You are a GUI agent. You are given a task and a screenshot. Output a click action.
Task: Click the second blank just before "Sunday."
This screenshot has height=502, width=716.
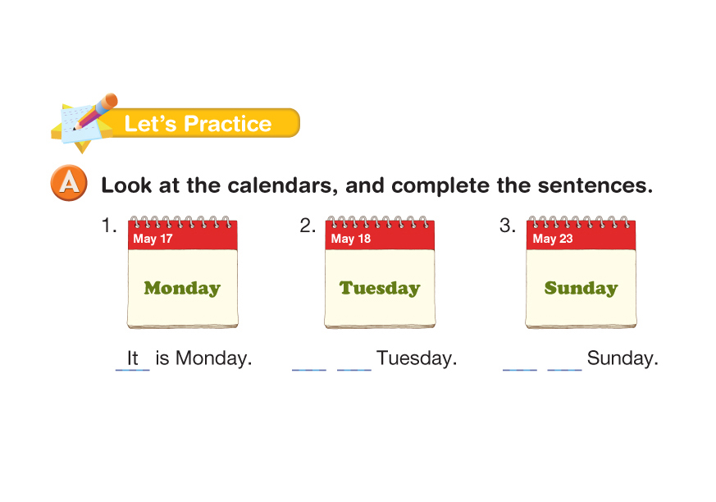point(564,361)
